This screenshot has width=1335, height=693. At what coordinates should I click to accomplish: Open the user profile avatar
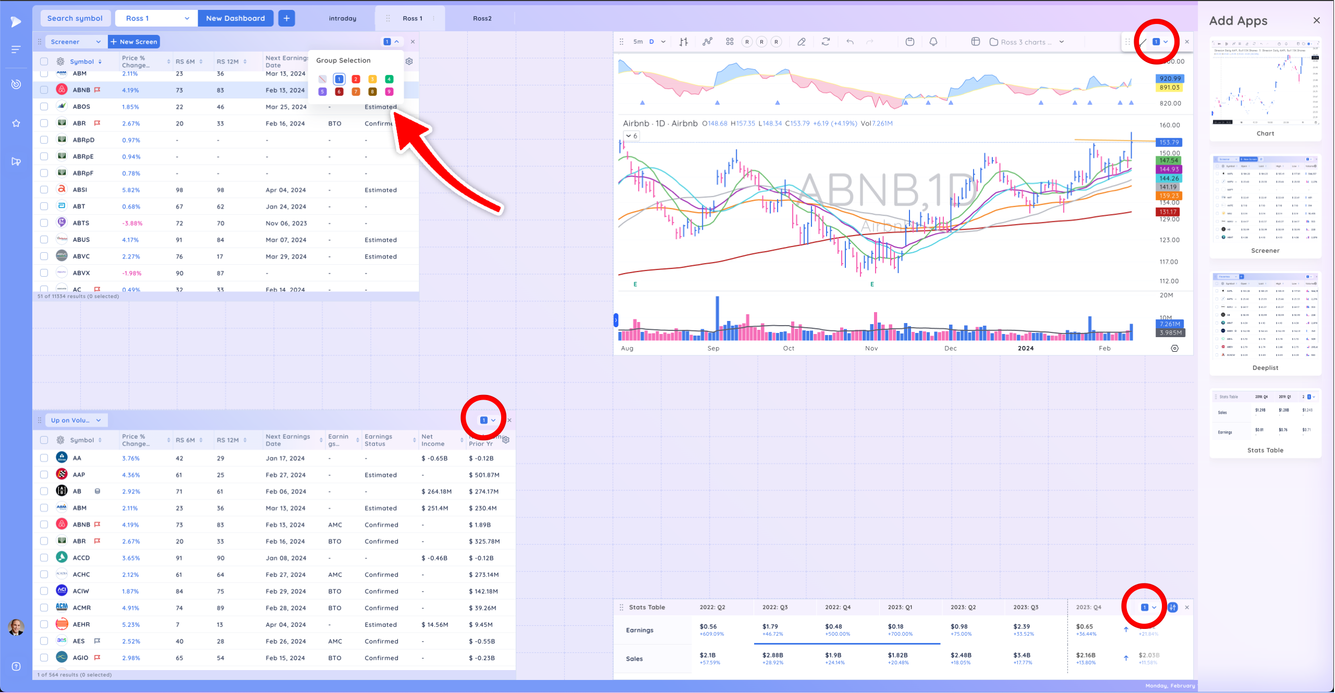click(16, 627)
